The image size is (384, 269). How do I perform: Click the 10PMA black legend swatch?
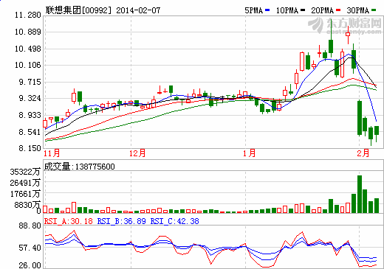point(303,10)
